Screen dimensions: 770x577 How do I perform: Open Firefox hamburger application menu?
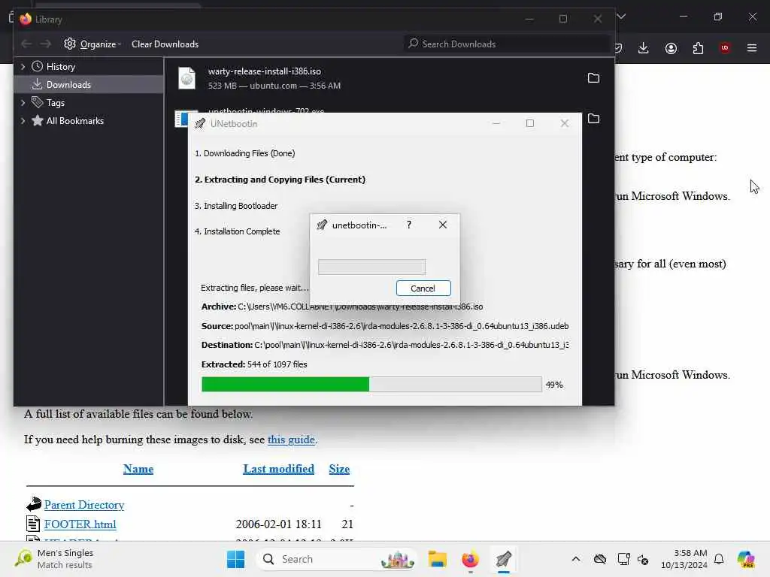point(752,47)
